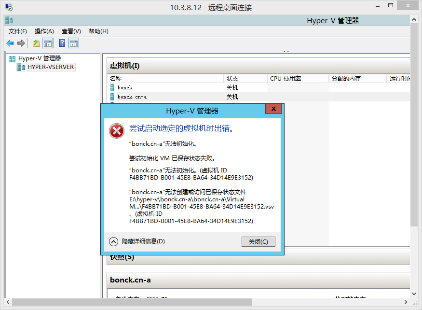422x310 pixels.
Task: Open the blue Help question mark icon
Action: tap(62, 43)
